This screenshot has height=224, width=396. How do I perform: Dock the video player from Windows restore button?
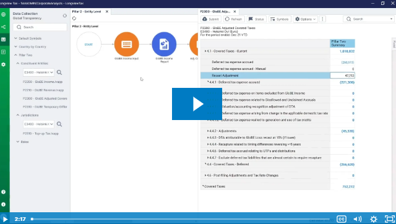coord(383,3)
